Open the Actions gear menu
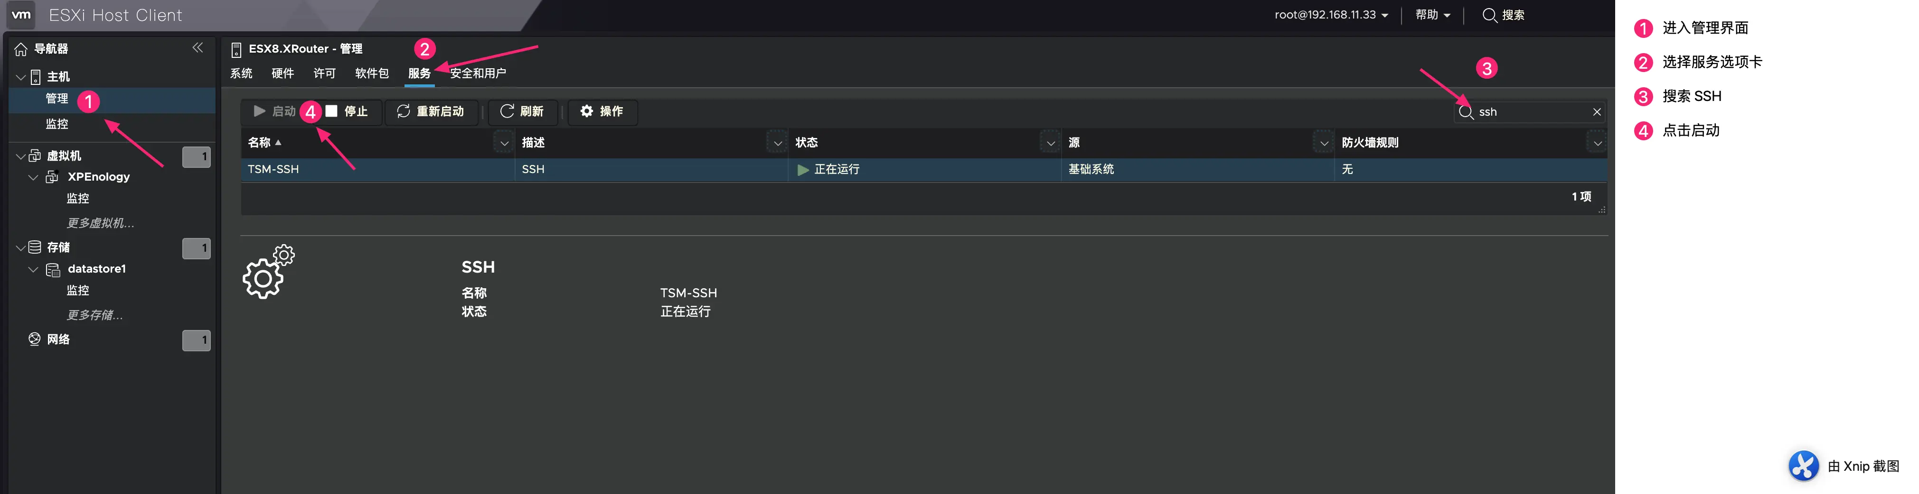Screen dimensions: 1919x494 [587, 111]
